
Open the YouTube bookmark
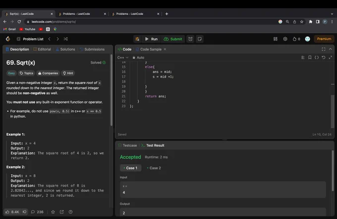(28, 29)
